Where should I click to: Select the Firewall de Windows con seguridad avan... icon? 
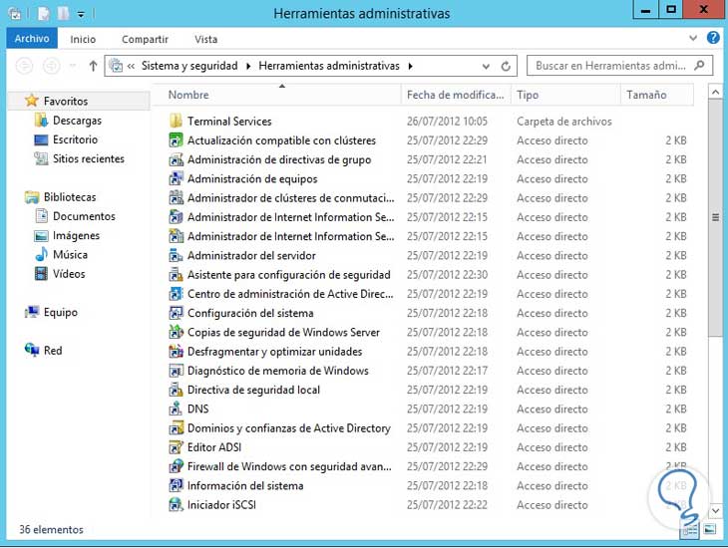[x=176, y=467]
